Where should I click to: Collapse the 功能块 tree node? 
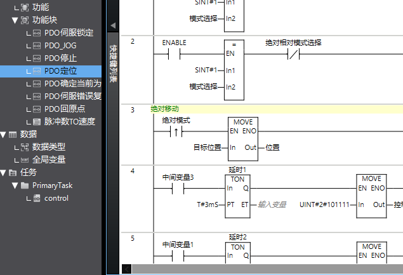[x=15, y=20]
